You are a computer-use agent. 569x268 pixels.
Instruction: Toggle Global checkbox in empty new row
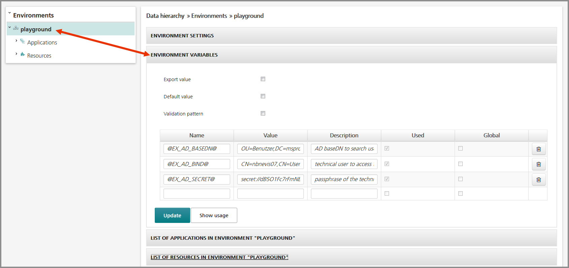(460, 194)
